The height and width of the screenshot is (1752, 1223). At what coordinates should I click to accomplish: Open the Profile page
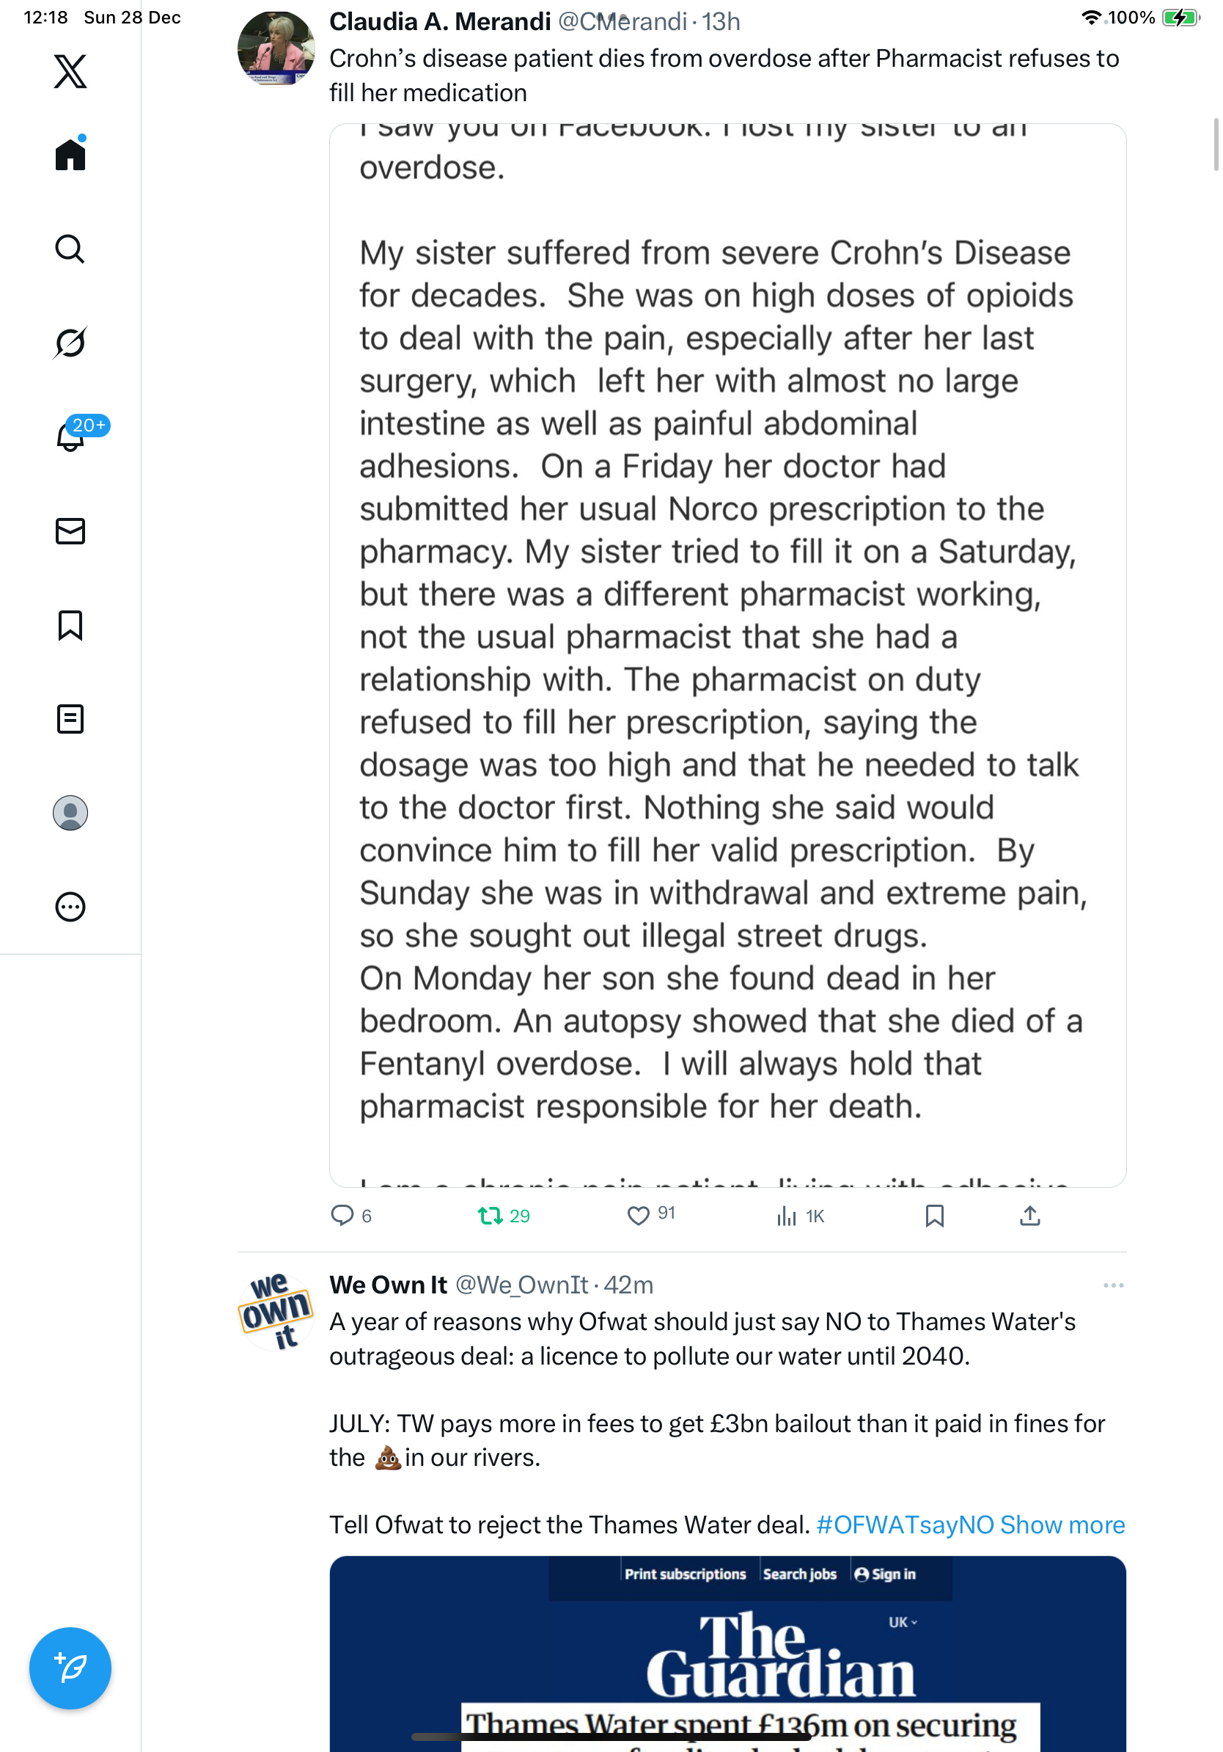(x=70, y=813)
